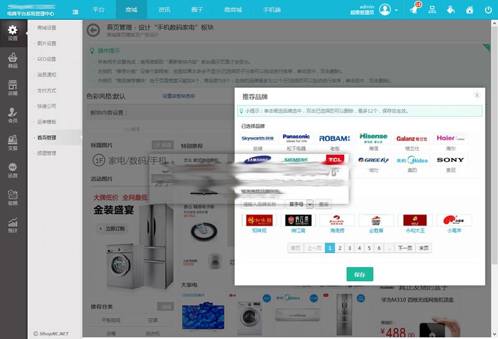The image size is (498, 339).
Task: Select the Galanz 格兰仕 selected brand
Action: coord(412,142)
